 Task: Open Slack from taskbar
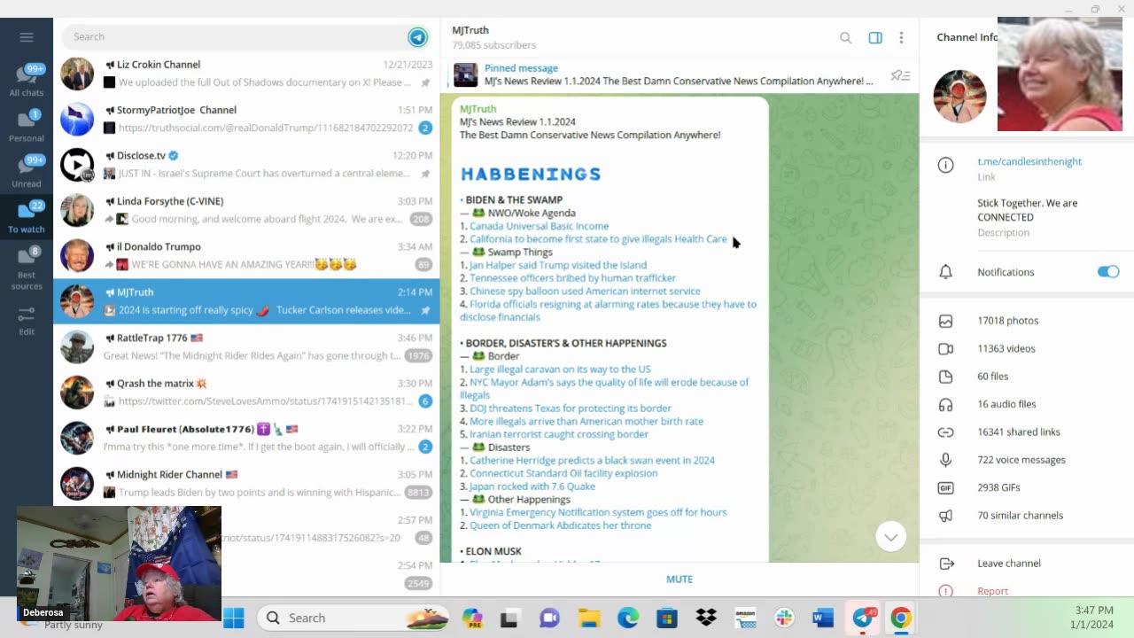coord(784,618)
